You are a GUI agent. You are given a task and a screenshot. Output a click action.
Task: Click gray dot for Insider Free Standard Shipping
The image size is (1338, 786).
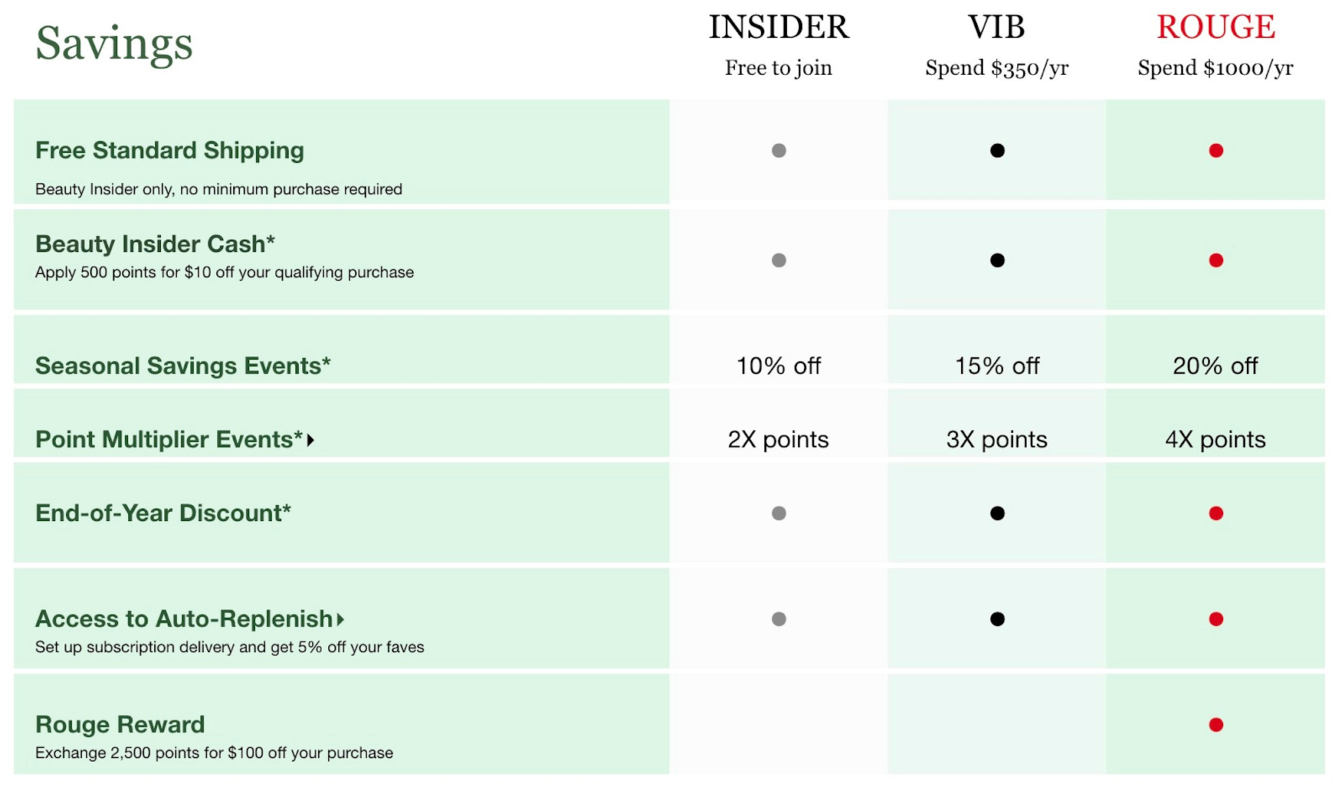click(778, 150)
